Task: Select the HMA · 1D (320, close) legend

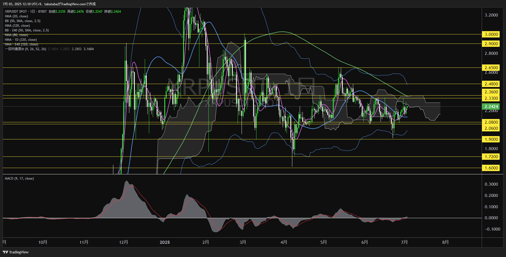Action: tap(21, 40)
